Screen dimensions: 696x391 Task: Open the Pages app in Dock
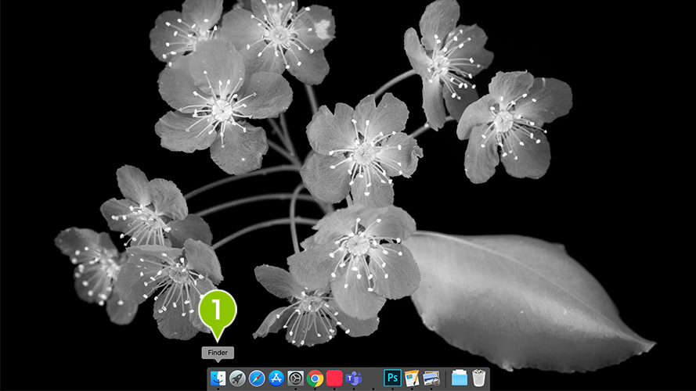(412, 378)
